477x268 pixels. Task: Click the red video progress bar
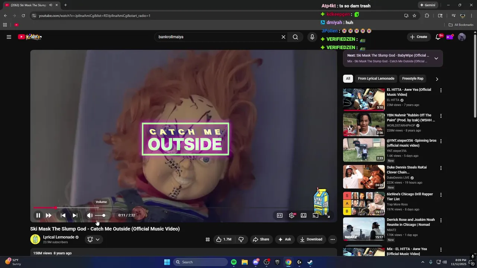[44, 208]
